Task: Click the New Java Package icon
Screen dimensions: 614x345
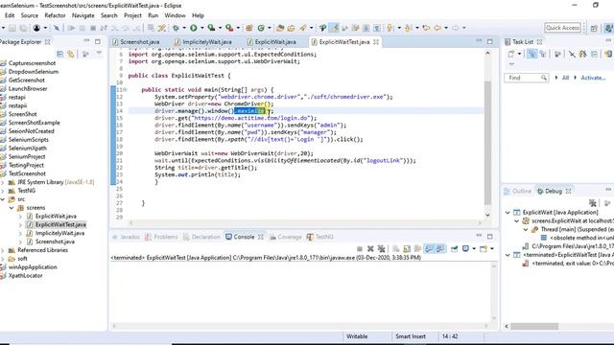Action: pos(249,28)
